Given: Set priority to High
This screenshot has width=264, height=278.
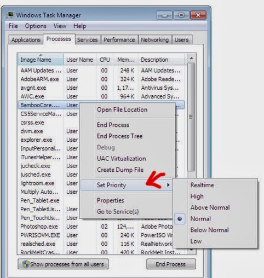Looking at the screenshot, I should coord(197,196).
